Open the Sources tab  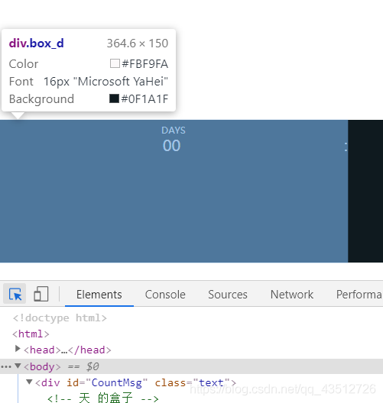[228, 295]
